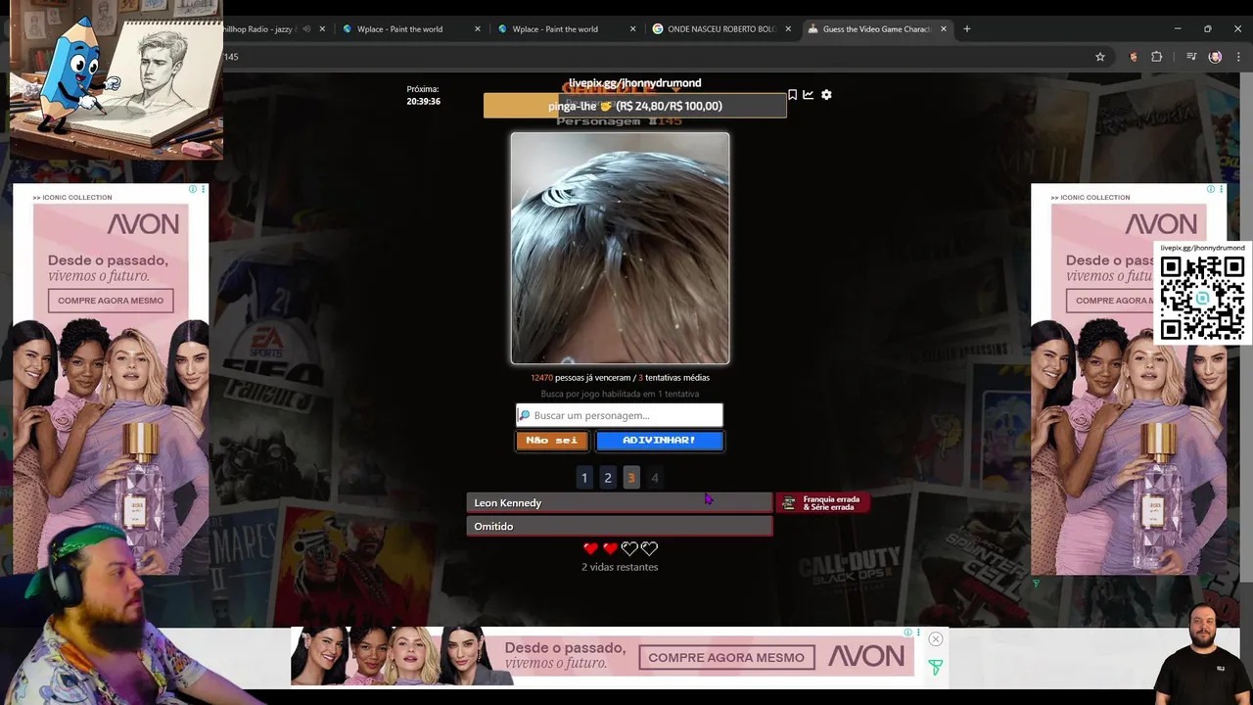Close the Guess the Video Game Character tab

(x=944, y=28)
